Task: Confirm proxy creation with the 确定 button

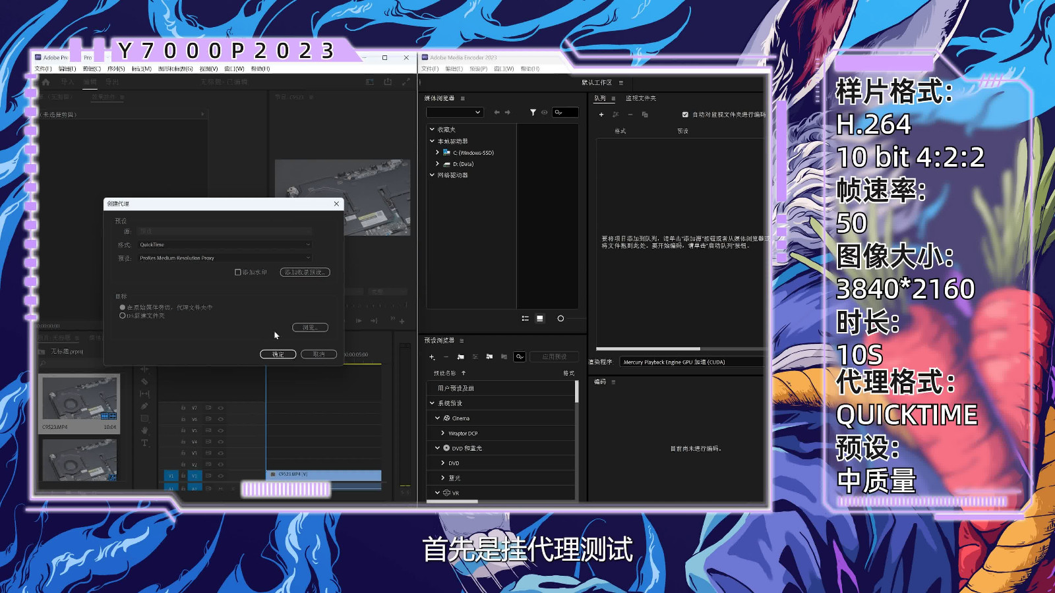Action: [x=278, y=354]
